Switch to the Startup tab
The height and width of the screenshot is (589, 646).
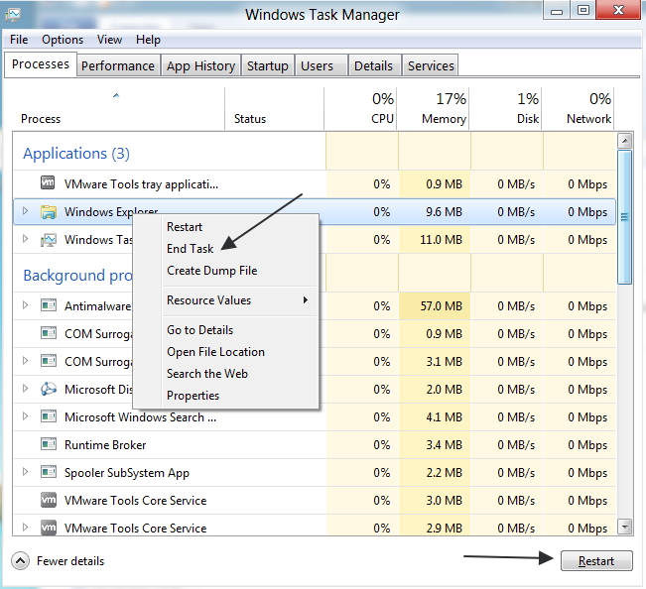pos(268,65)
